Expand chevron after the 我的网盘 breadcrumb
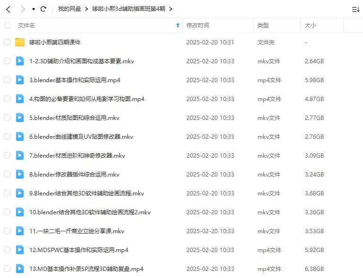 click(x=86, y=9)
